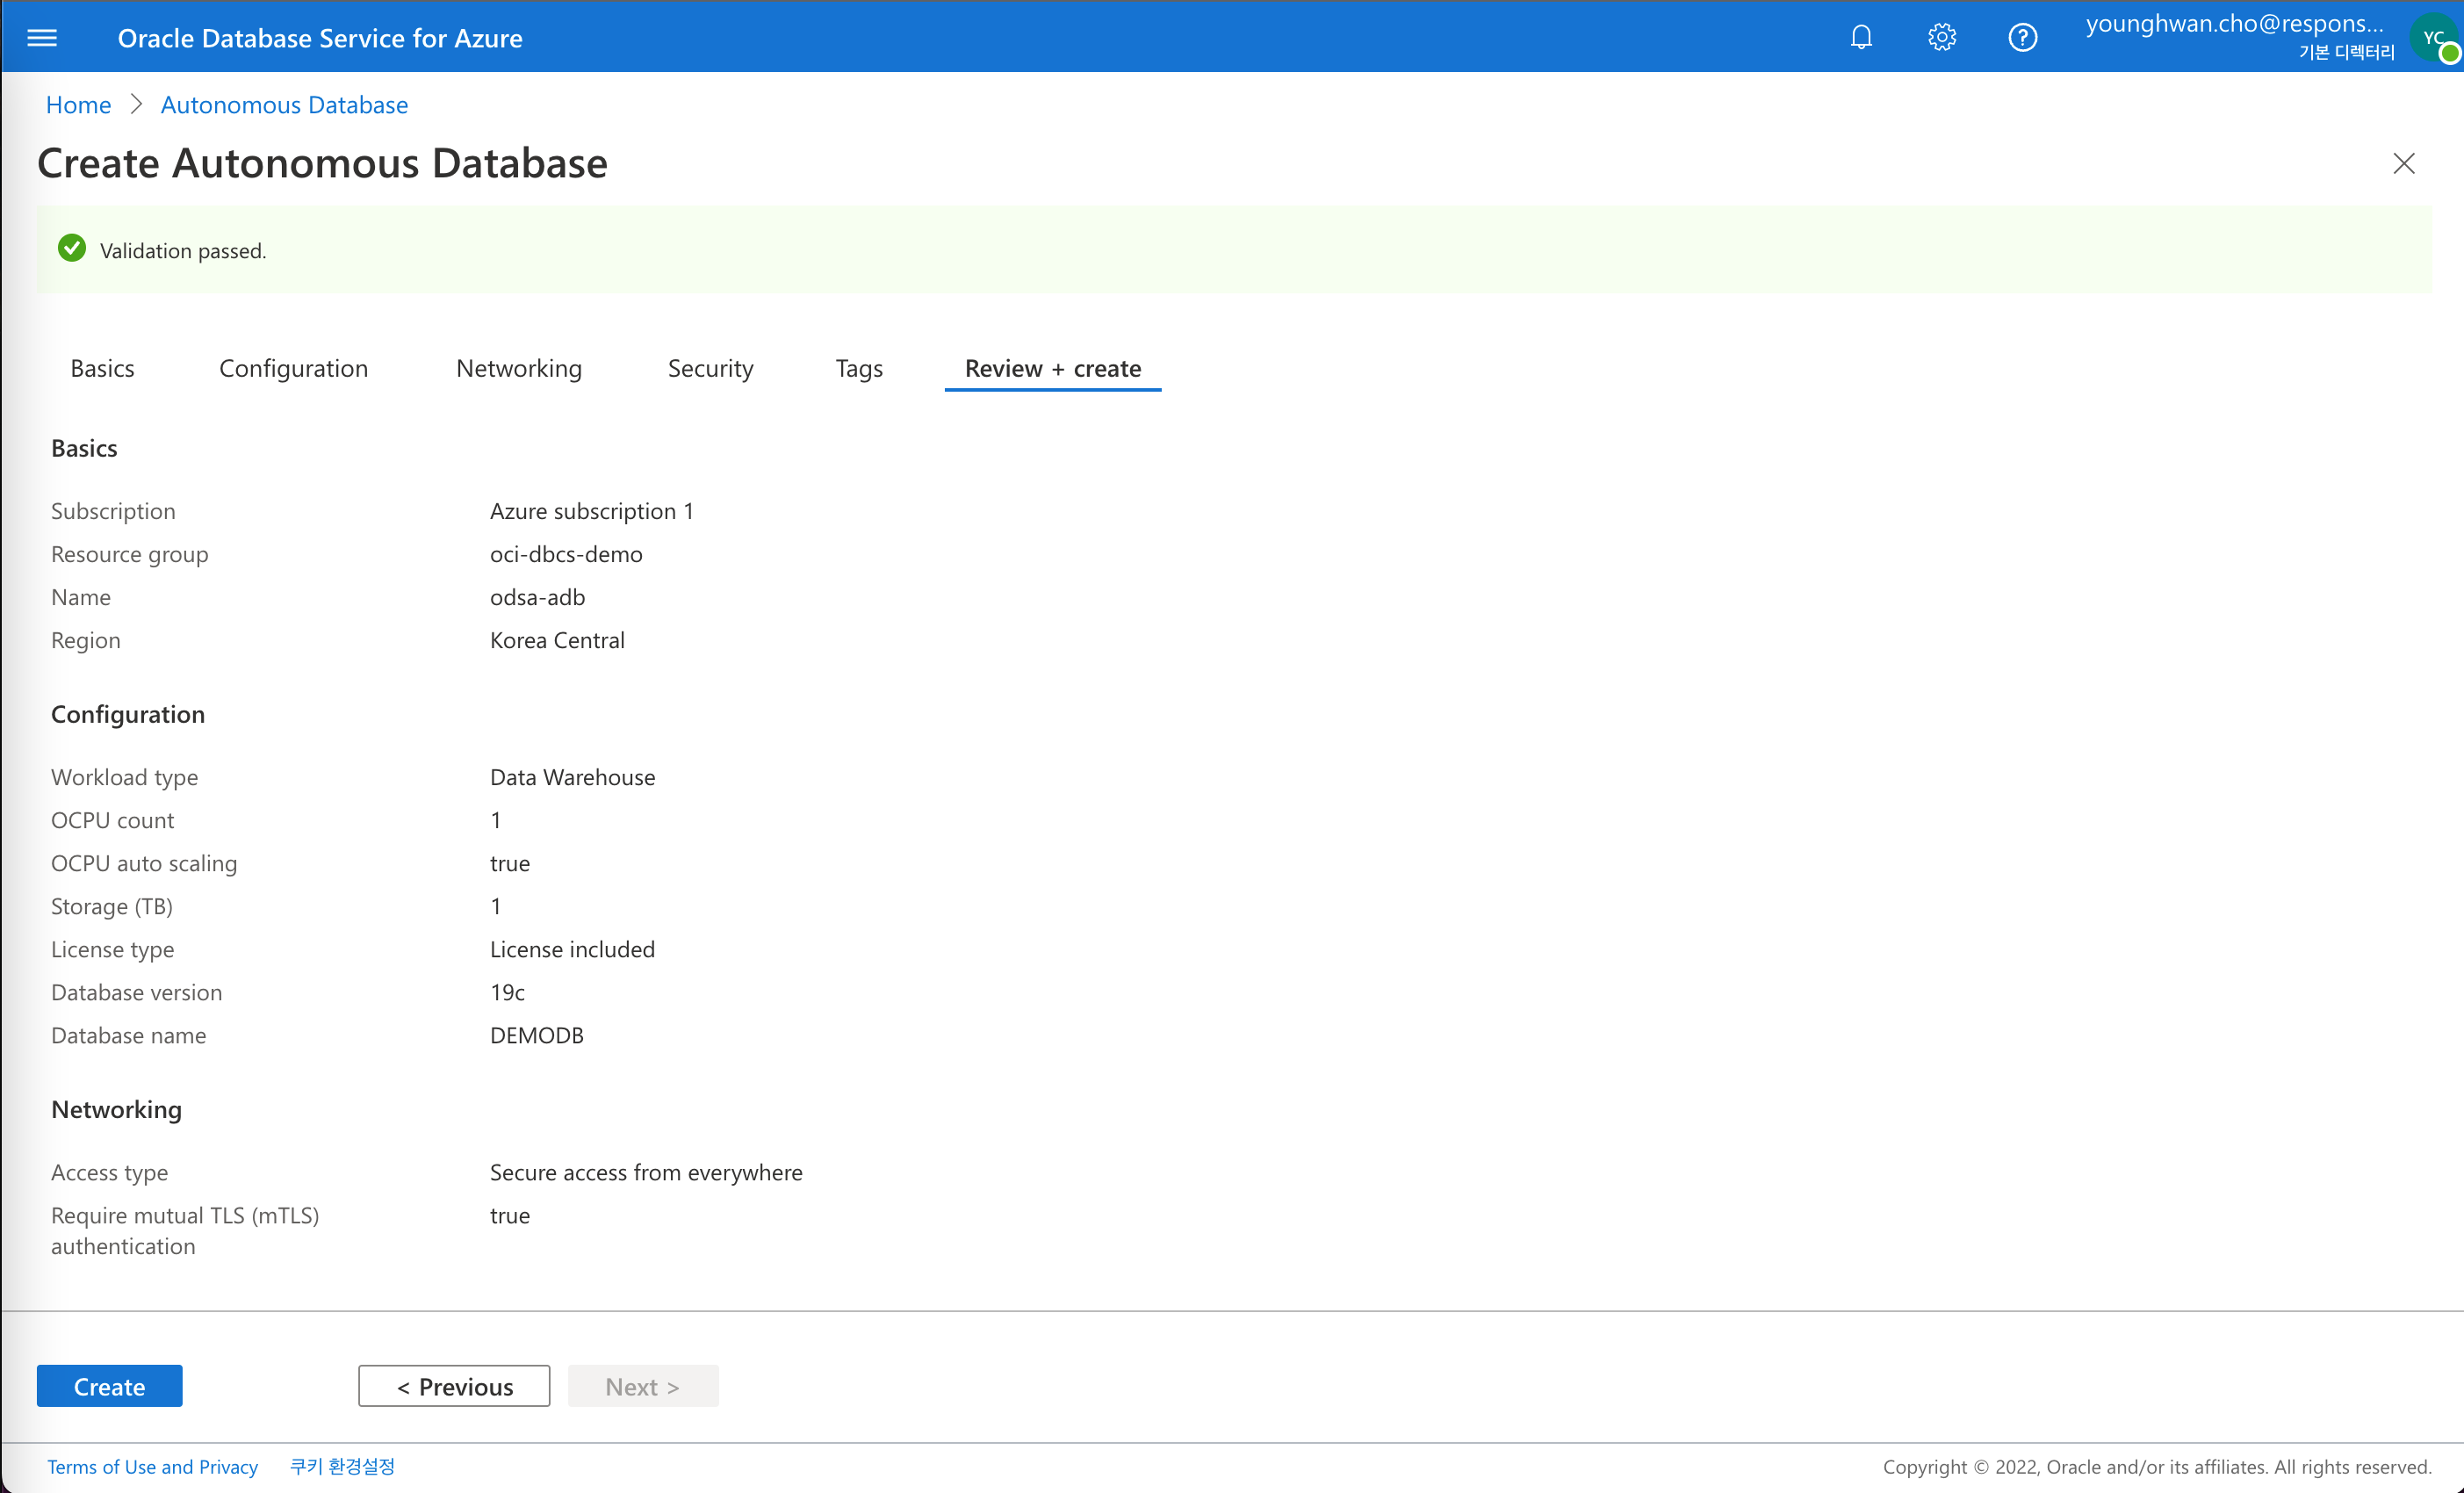This screenshot has height=1493, width=2464.
Task: Click the 'Database name' field label
Action: click(128, 1035)
